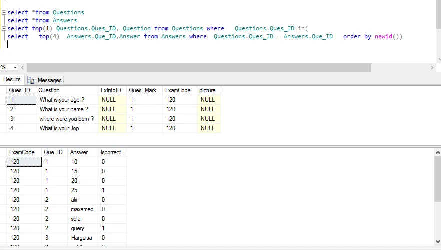
Task: Click the answers grid scroll down arrow
Action: click(438, 242)
